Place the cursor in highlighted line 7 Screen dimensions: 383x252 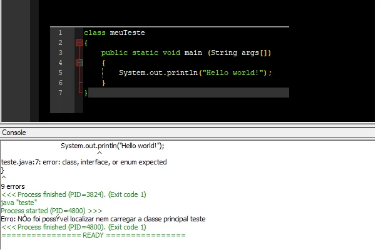coord(188,93)
